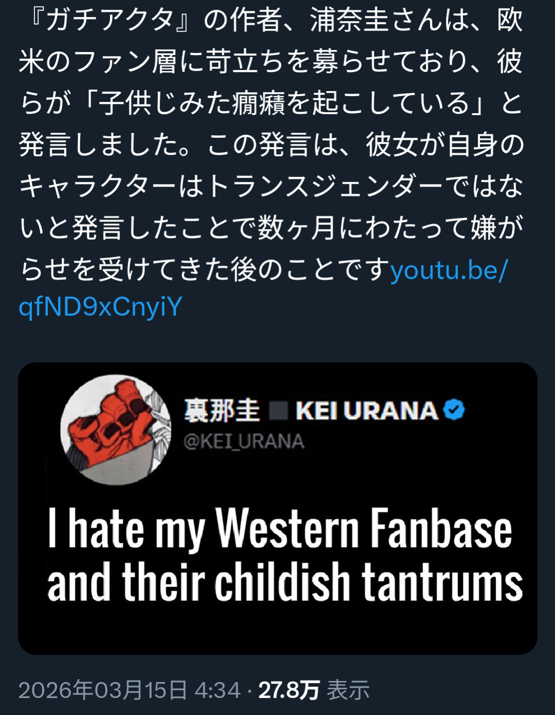Viewport: 555px width, 715px height.
Task: Open the youtu.be video link
Action: (449, 270)
